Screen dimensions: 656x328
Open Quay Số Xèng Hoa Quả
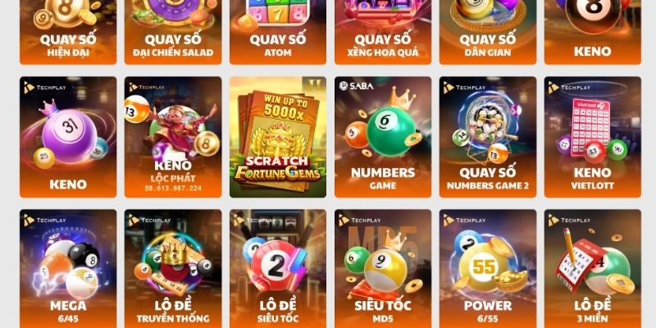383,32
